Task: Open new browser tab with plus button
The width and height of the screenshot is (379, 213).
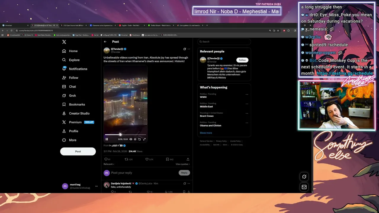Action: click(x=207, y=25)
